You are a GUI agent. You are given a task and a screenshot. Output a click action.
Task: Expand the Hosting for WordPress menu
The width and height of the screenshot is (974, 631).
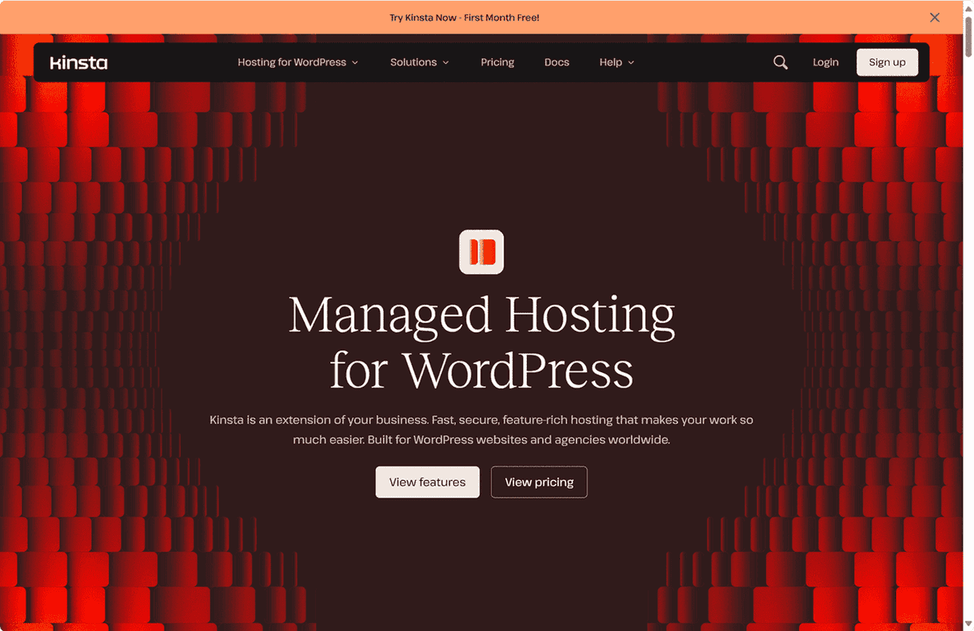tap(292, 62)
